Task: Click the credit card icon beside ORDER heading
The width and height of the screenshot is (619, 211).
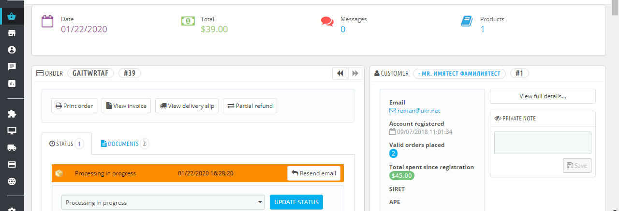Action: pos(40,73)
